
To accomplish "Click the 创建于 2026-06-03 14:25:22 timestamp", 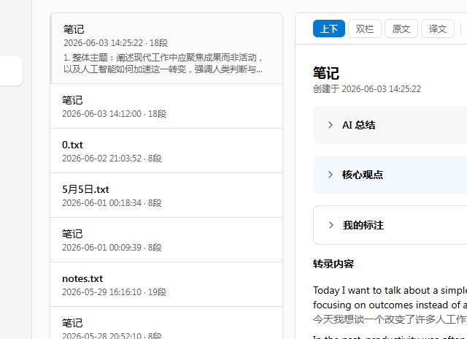I will 367,89.
